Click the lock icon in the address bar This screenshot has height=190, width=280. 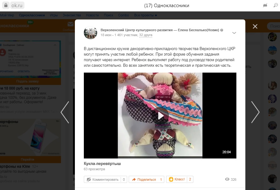6,5
